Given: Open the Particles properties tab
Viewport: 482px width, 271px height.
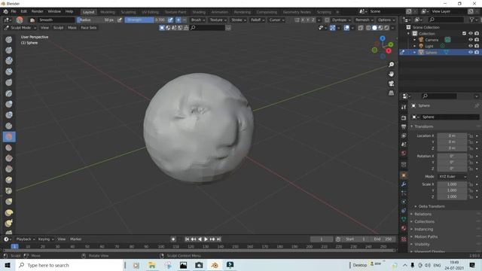Looking at the screenshot, I should point(404,193).
